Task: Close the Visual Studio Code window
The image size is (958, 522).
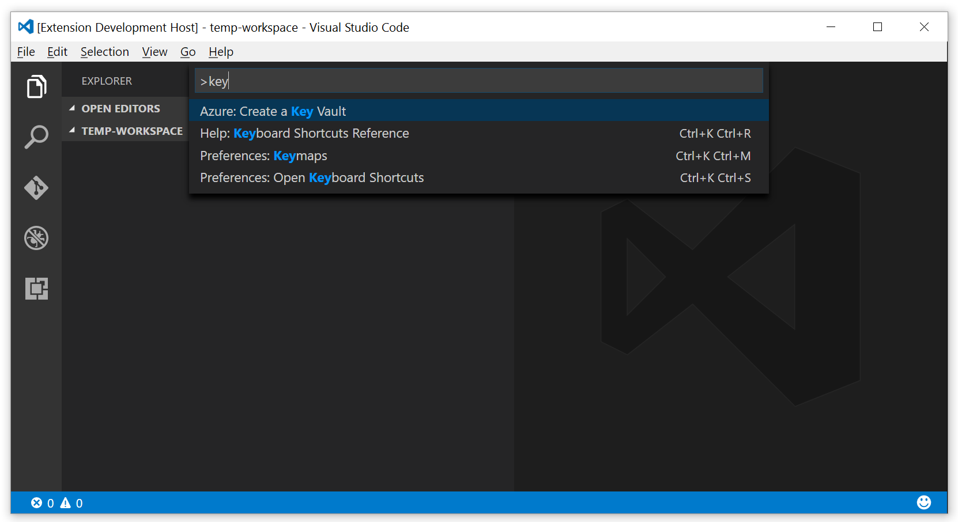Action: point(924,27)
